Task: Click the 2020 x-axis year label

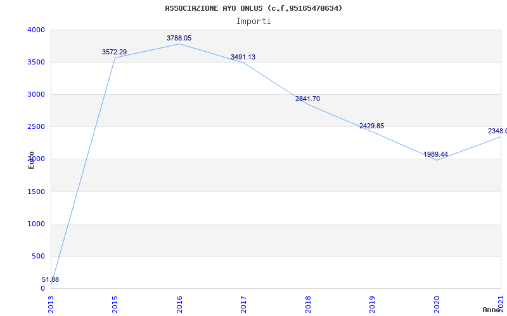Action: coord(436,305)
